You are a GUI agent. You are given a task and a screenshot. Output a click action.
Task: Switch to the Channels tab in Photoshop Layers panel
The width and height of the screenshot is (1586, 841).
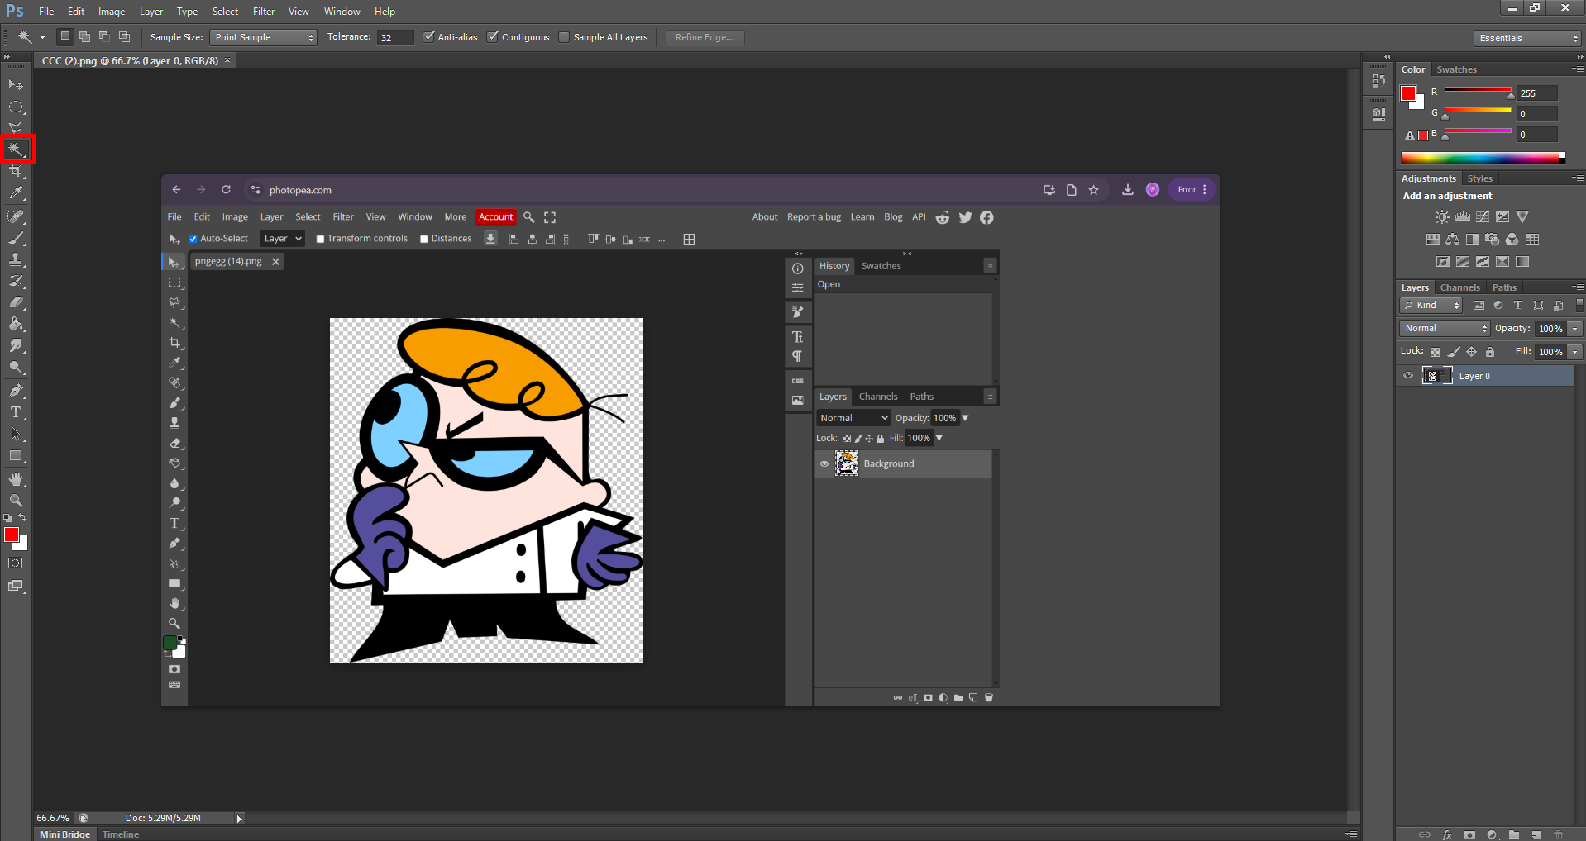pyautogui.click(x=1459, y=287)
